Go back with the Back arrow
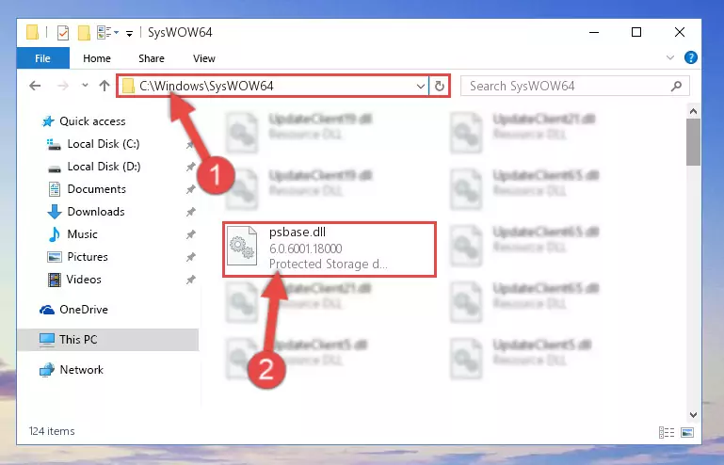 [35, 86]
